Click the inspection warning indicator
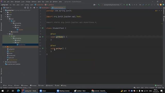165x93 pixels. 156,11
